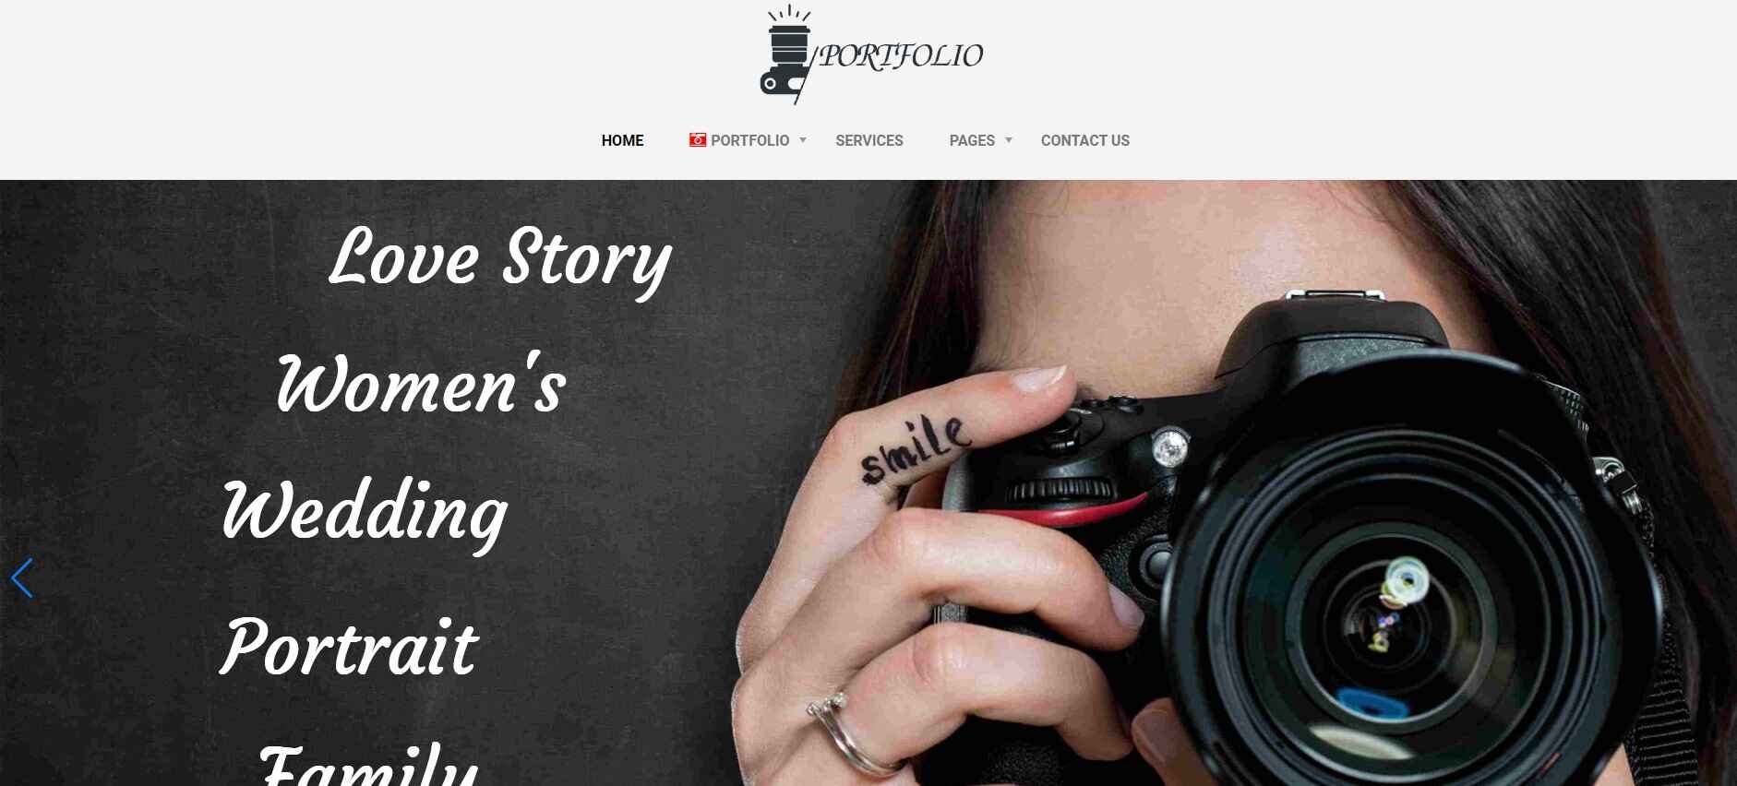Open the Pages menu item
The image size is (1737, 786).
pos(972,140)
